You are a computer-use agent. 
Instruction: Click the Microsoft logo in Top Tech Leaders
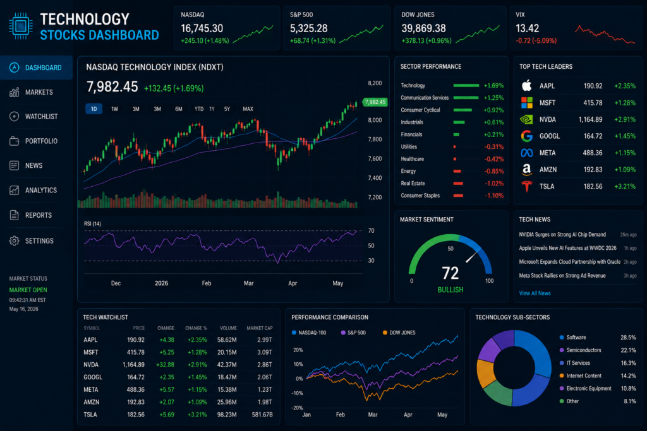pos(526,103)
